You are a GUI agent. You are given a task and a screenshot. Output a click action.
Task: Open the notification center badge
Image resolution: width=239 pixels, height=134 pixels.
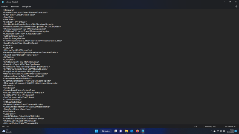(235, 131)
